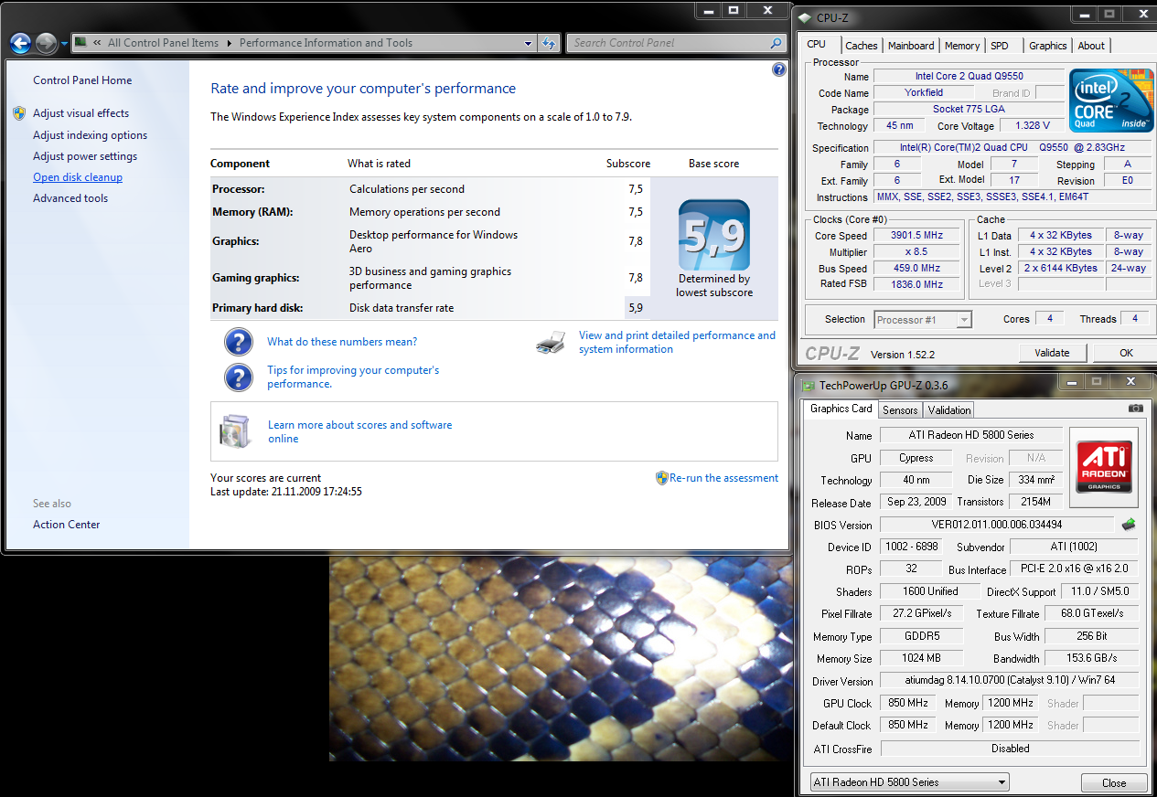1157x797 pixels.
Task: Click the printer icon for performance details
Action: [550, 343]
